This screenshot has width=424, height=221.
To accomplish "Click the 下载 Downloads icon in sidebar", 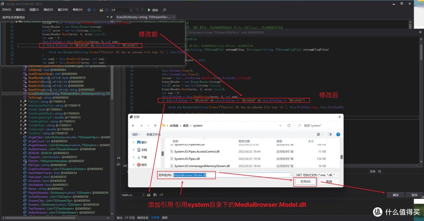I will (139, 157).
